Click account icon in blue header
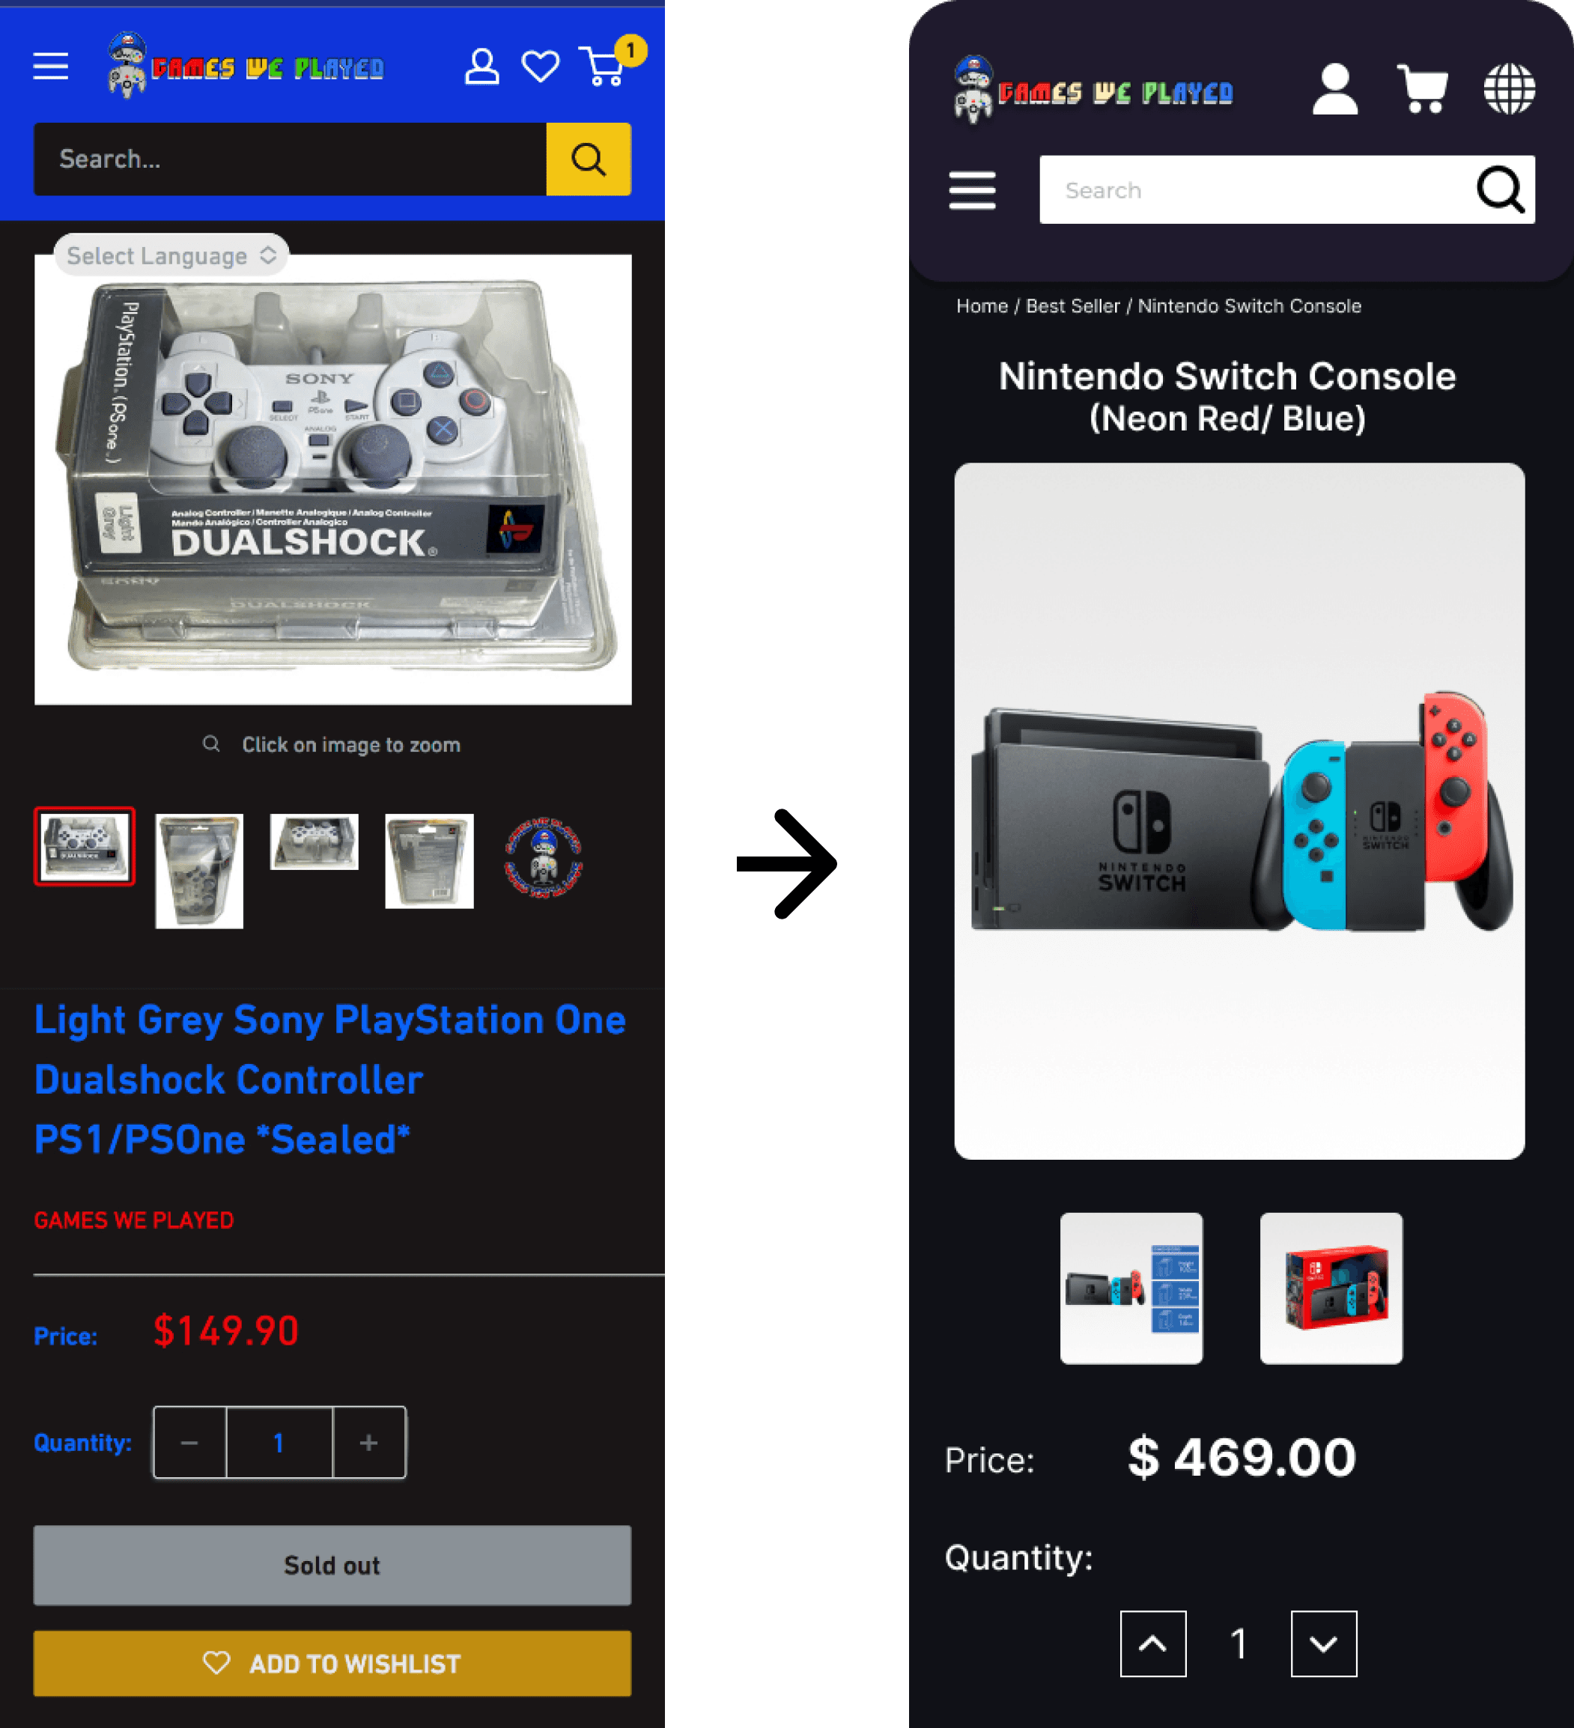Viewport: 1574px width, 1728px height. coord(481,66)
